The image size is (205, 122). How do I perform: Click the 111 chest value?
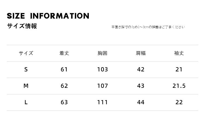(102, 102)
